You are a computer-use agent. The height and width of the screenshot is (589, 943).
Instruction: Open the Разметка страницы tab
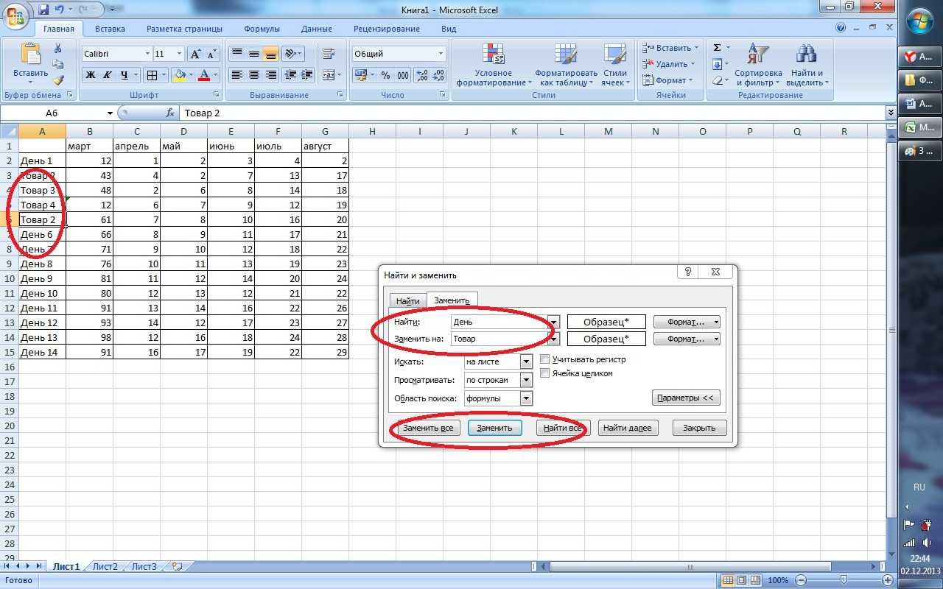click(x=184, y=29)
